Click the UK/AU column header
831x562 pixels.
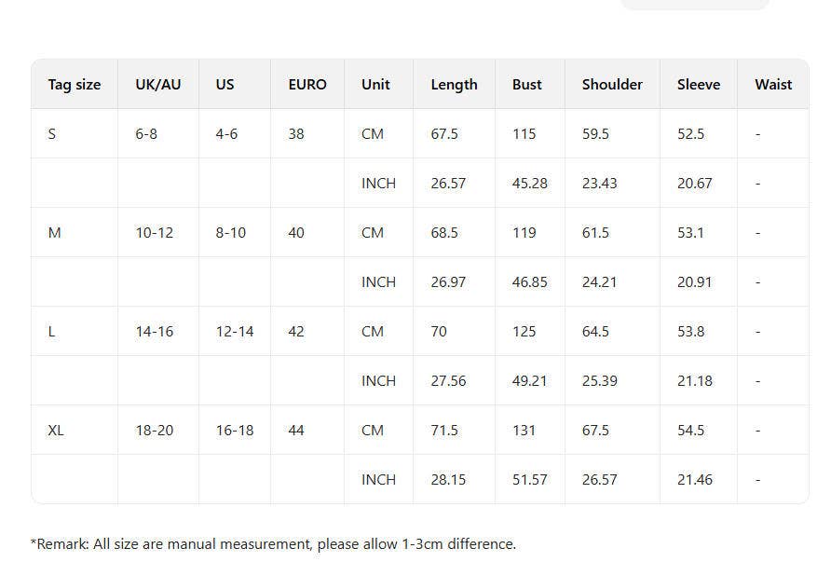pyautogui.click(x=158, y=85)
